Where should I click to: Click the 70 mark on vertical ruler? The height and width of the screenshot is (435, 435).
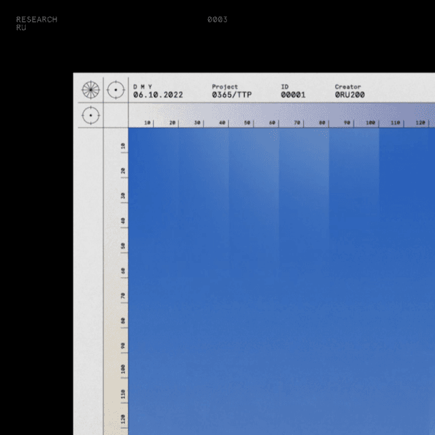coord(123,296)
